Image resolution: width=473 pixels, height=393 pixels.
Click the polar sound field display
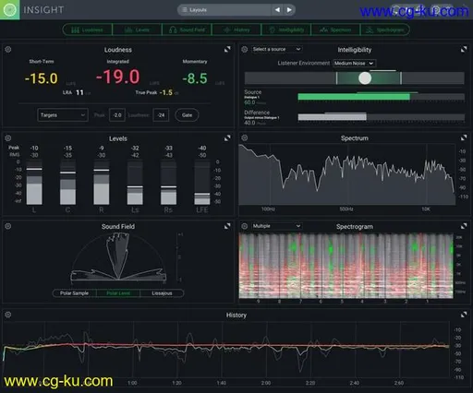point(118,256)
